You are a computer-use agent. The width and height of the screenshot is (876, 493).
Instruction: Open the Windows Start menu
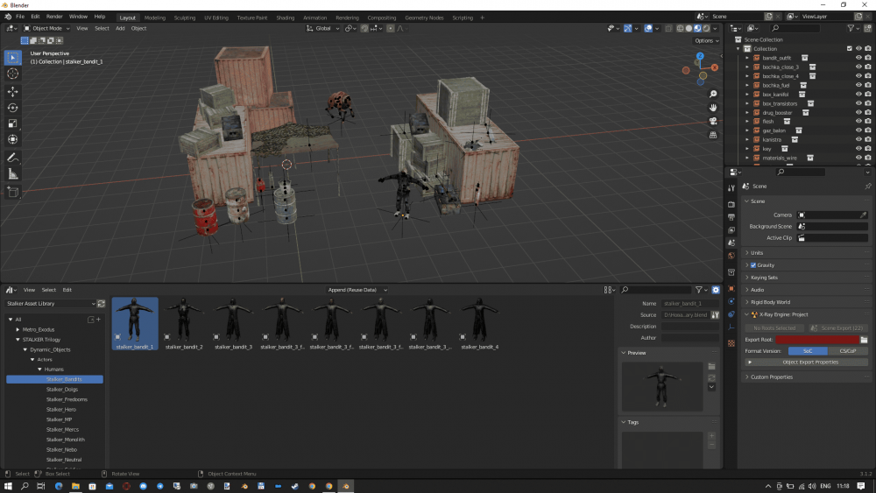click(8, 486)
